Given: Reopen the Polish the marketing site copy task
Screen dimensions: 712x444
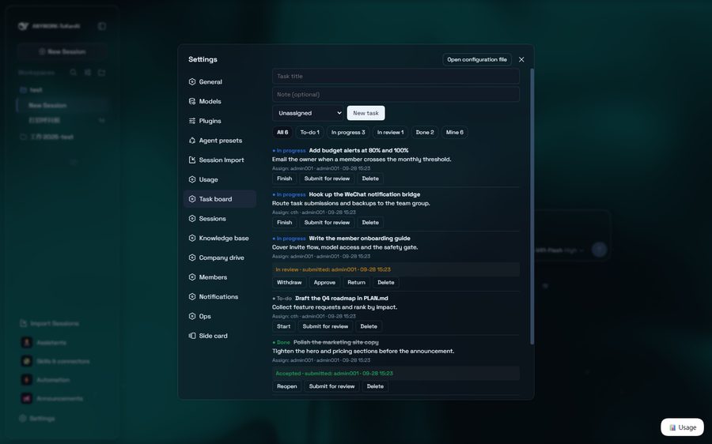Looking at the screenshot, I should pos(286,386).
